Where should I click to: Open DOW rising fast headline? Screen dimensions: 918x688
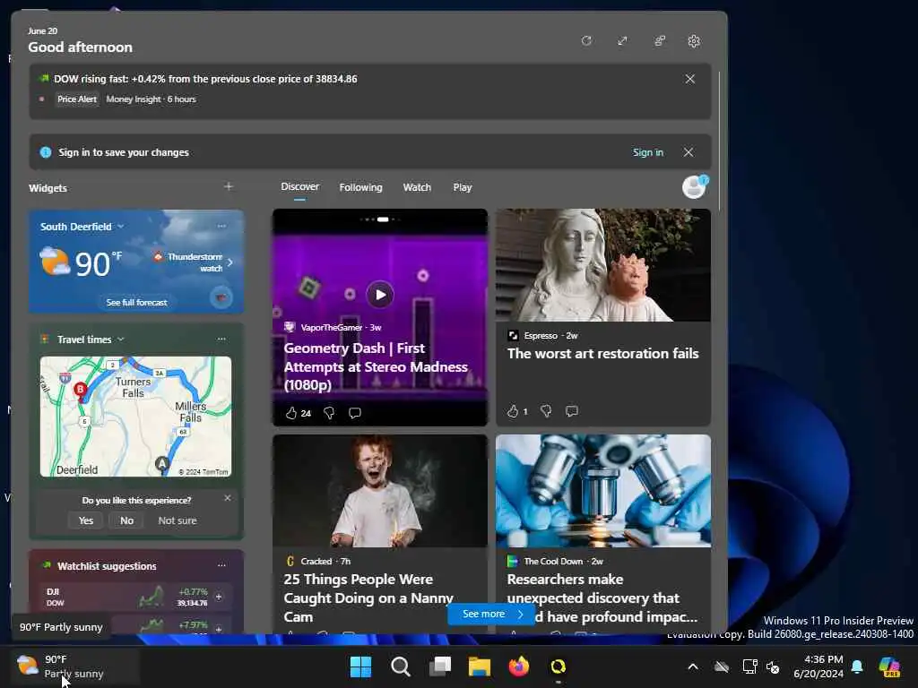click(x=205, y=79)
